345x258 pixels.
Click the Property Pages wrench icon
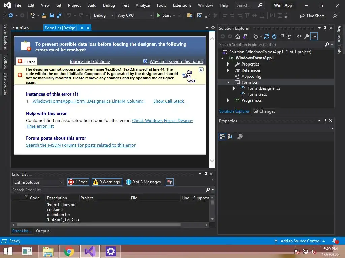(240, 137)
